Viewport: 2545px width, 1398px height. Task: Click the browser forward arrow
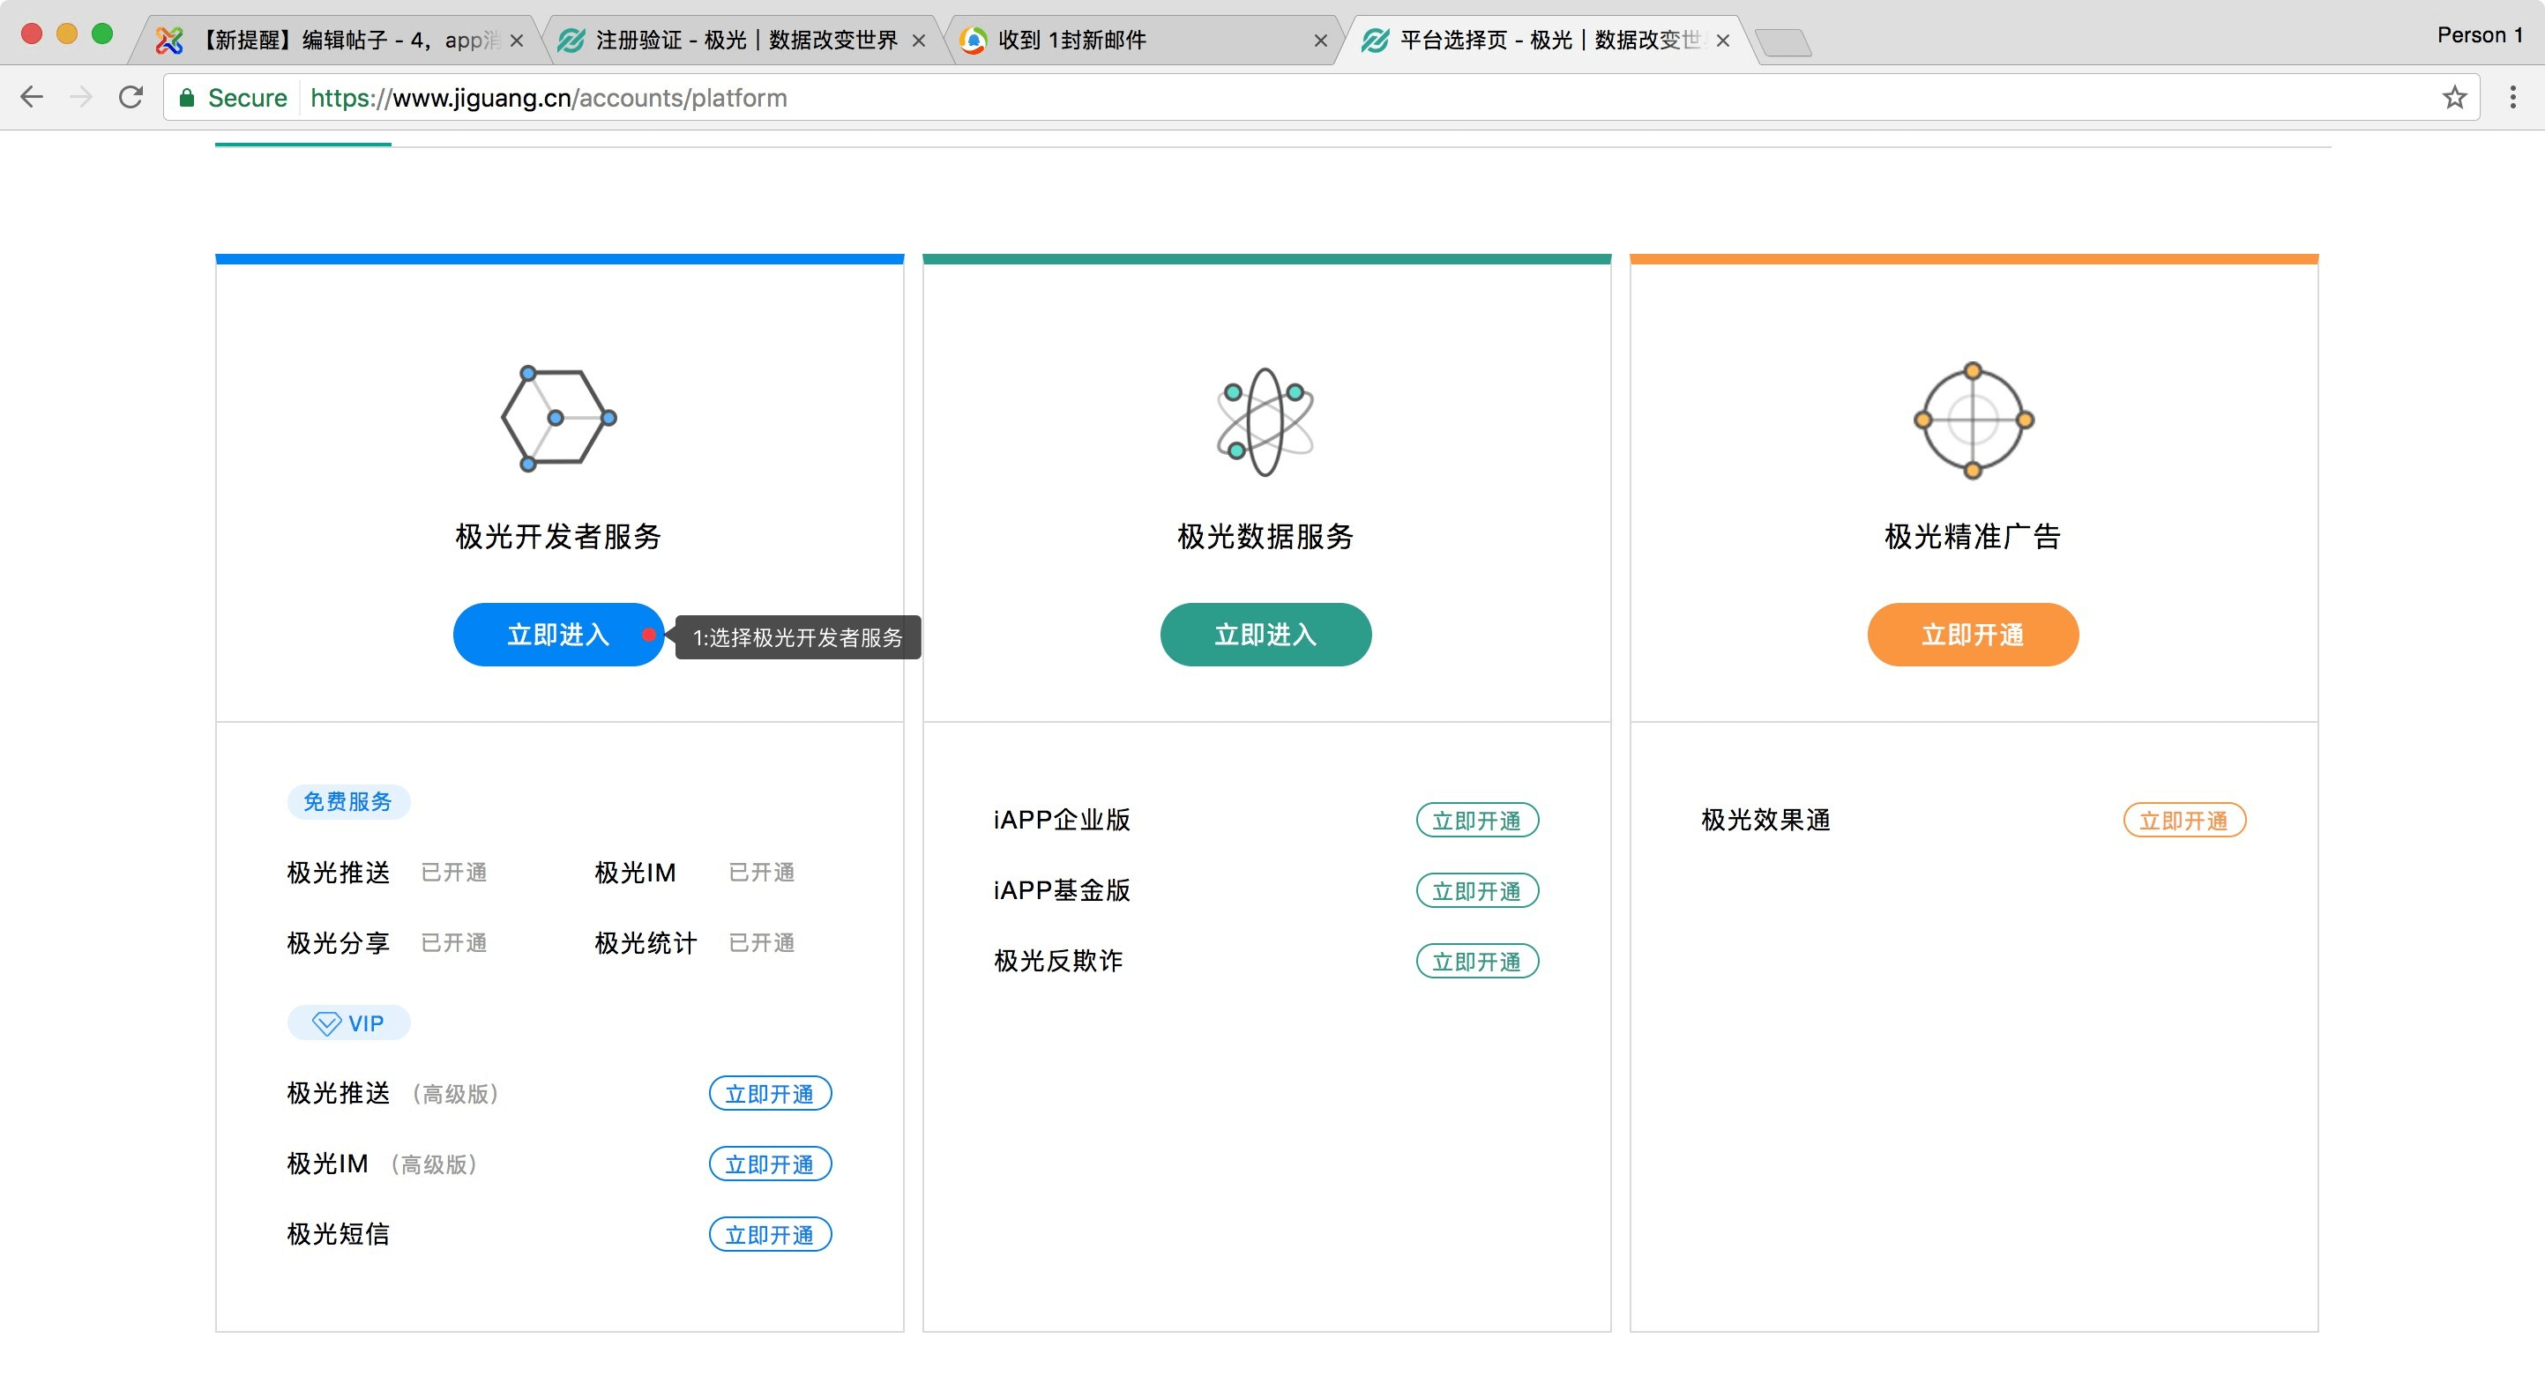81,97
